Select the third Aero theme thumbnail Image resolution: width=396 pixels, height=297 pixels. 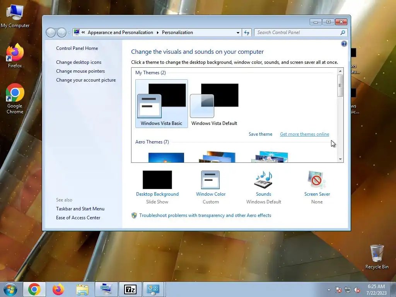(270, 157)
